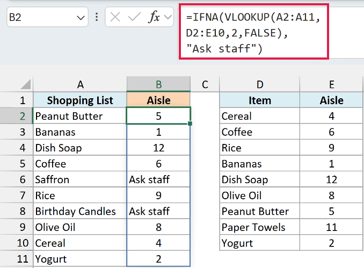Click the Name Box showing B2
This screenshot has height=268, width=364.
tap(47, 17)
